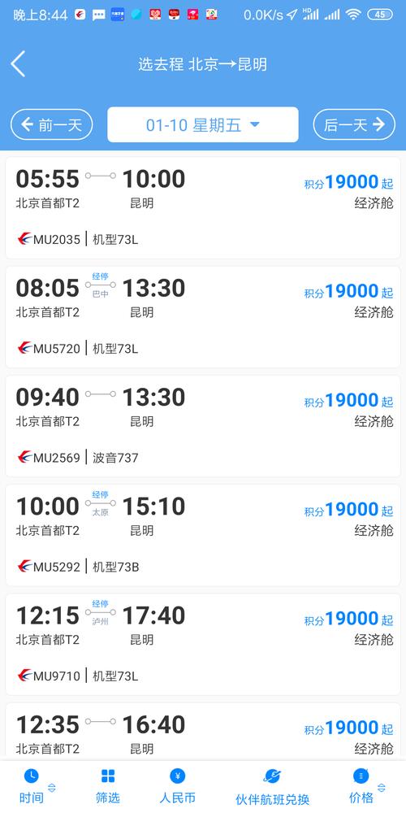The image size is (406, 813).
Task: Tap the yen currency icon 人民币
Action: point(178,776)
